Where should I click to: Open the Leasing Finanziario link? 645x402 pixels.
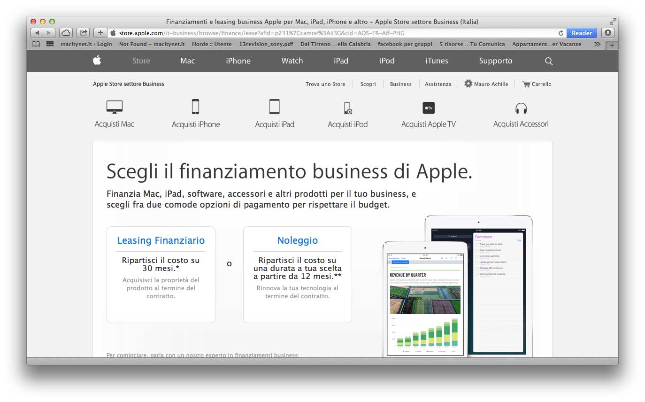(x=161, y=240)
